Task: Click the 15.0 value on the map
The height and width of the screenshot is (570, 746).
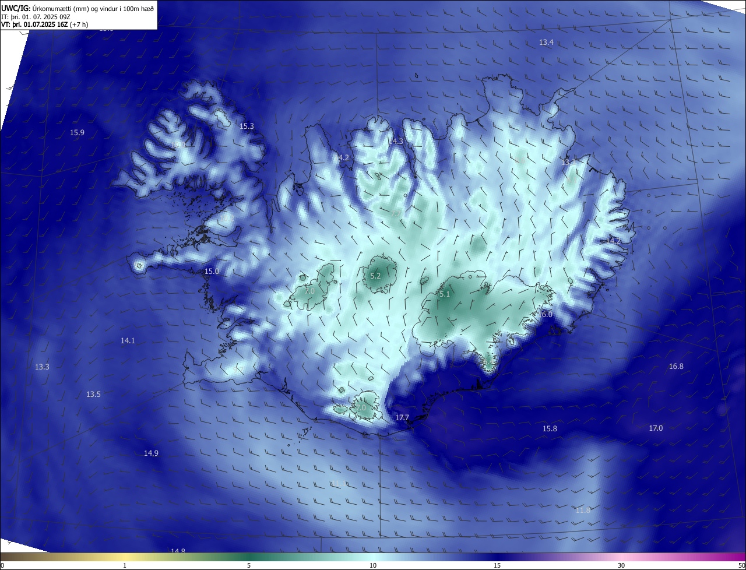Action: coord(212,272)
